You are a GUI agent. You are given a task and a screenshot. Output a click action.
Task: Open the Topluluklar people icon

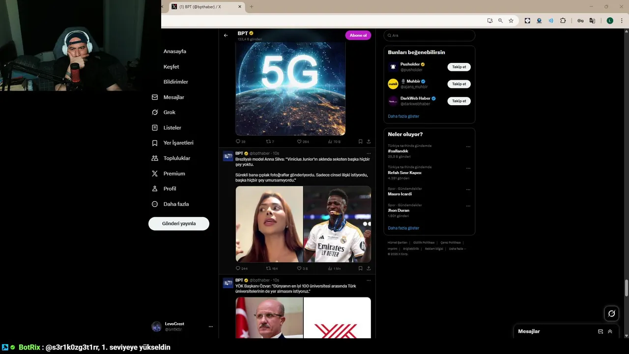coord(155,158)
